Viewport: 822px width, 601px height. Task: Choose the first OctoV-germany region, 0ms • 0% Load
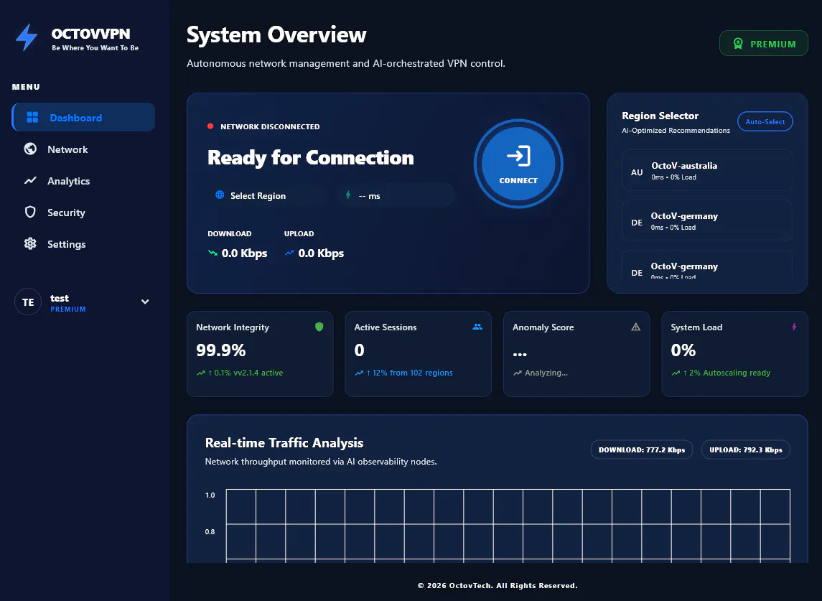(x=706, y=220)
